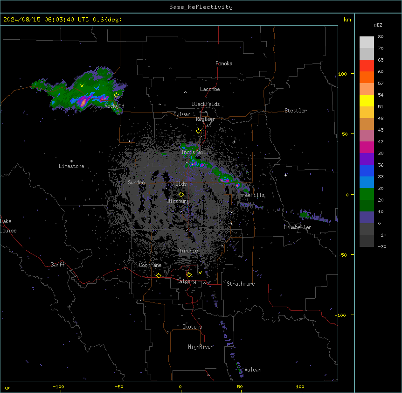402x393 pixels.
Task: Click the Base_Reflectivity title
Action: (201, 7)
